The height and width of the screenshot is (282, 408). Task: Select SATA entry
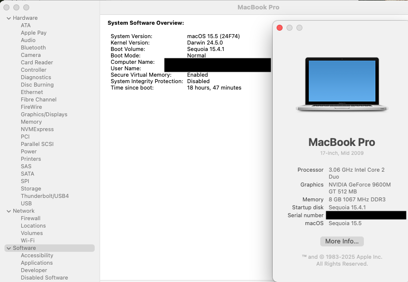coord(27,174)
